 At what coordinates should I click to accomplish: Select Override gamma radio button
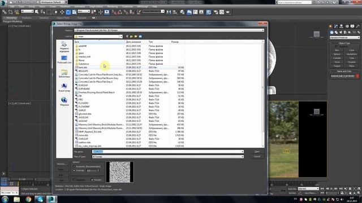74,170
